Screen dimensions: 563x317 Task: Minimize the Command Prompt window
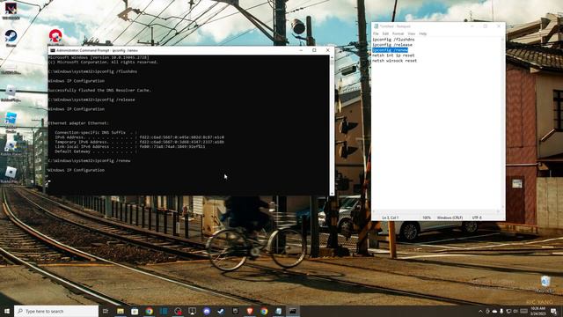[301, 50]
